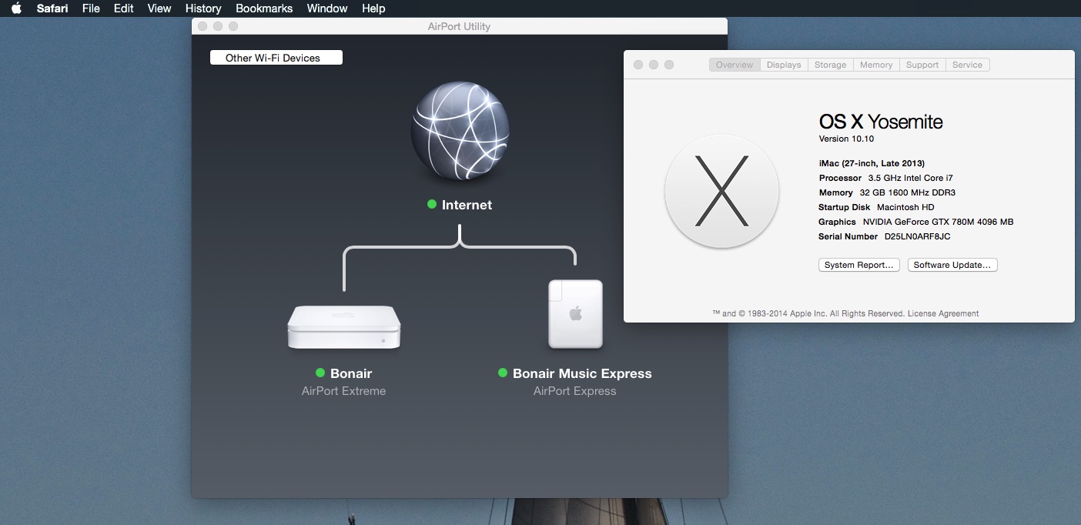This screenshot has width=1081, height=525.
Task: Minimize the AirPort Utility window
Action: click(218, 26)
